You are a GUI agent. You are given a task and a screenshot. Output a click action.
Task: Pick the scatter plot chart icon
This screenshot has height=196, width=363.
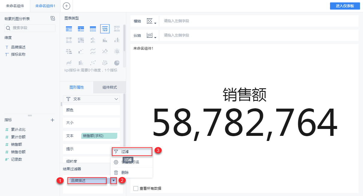coord(93,63)
